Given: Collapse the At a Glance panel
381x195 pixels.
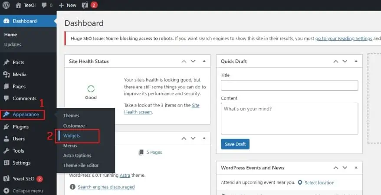Looking at the screenshot, I should pos(204,138).
